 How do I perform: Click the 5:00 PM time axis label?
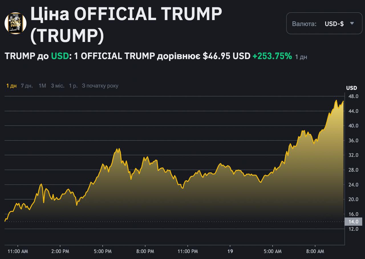(103, 251)
